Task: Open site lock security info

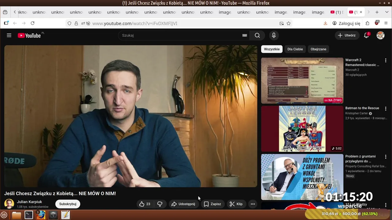Action: coord(76,23)
